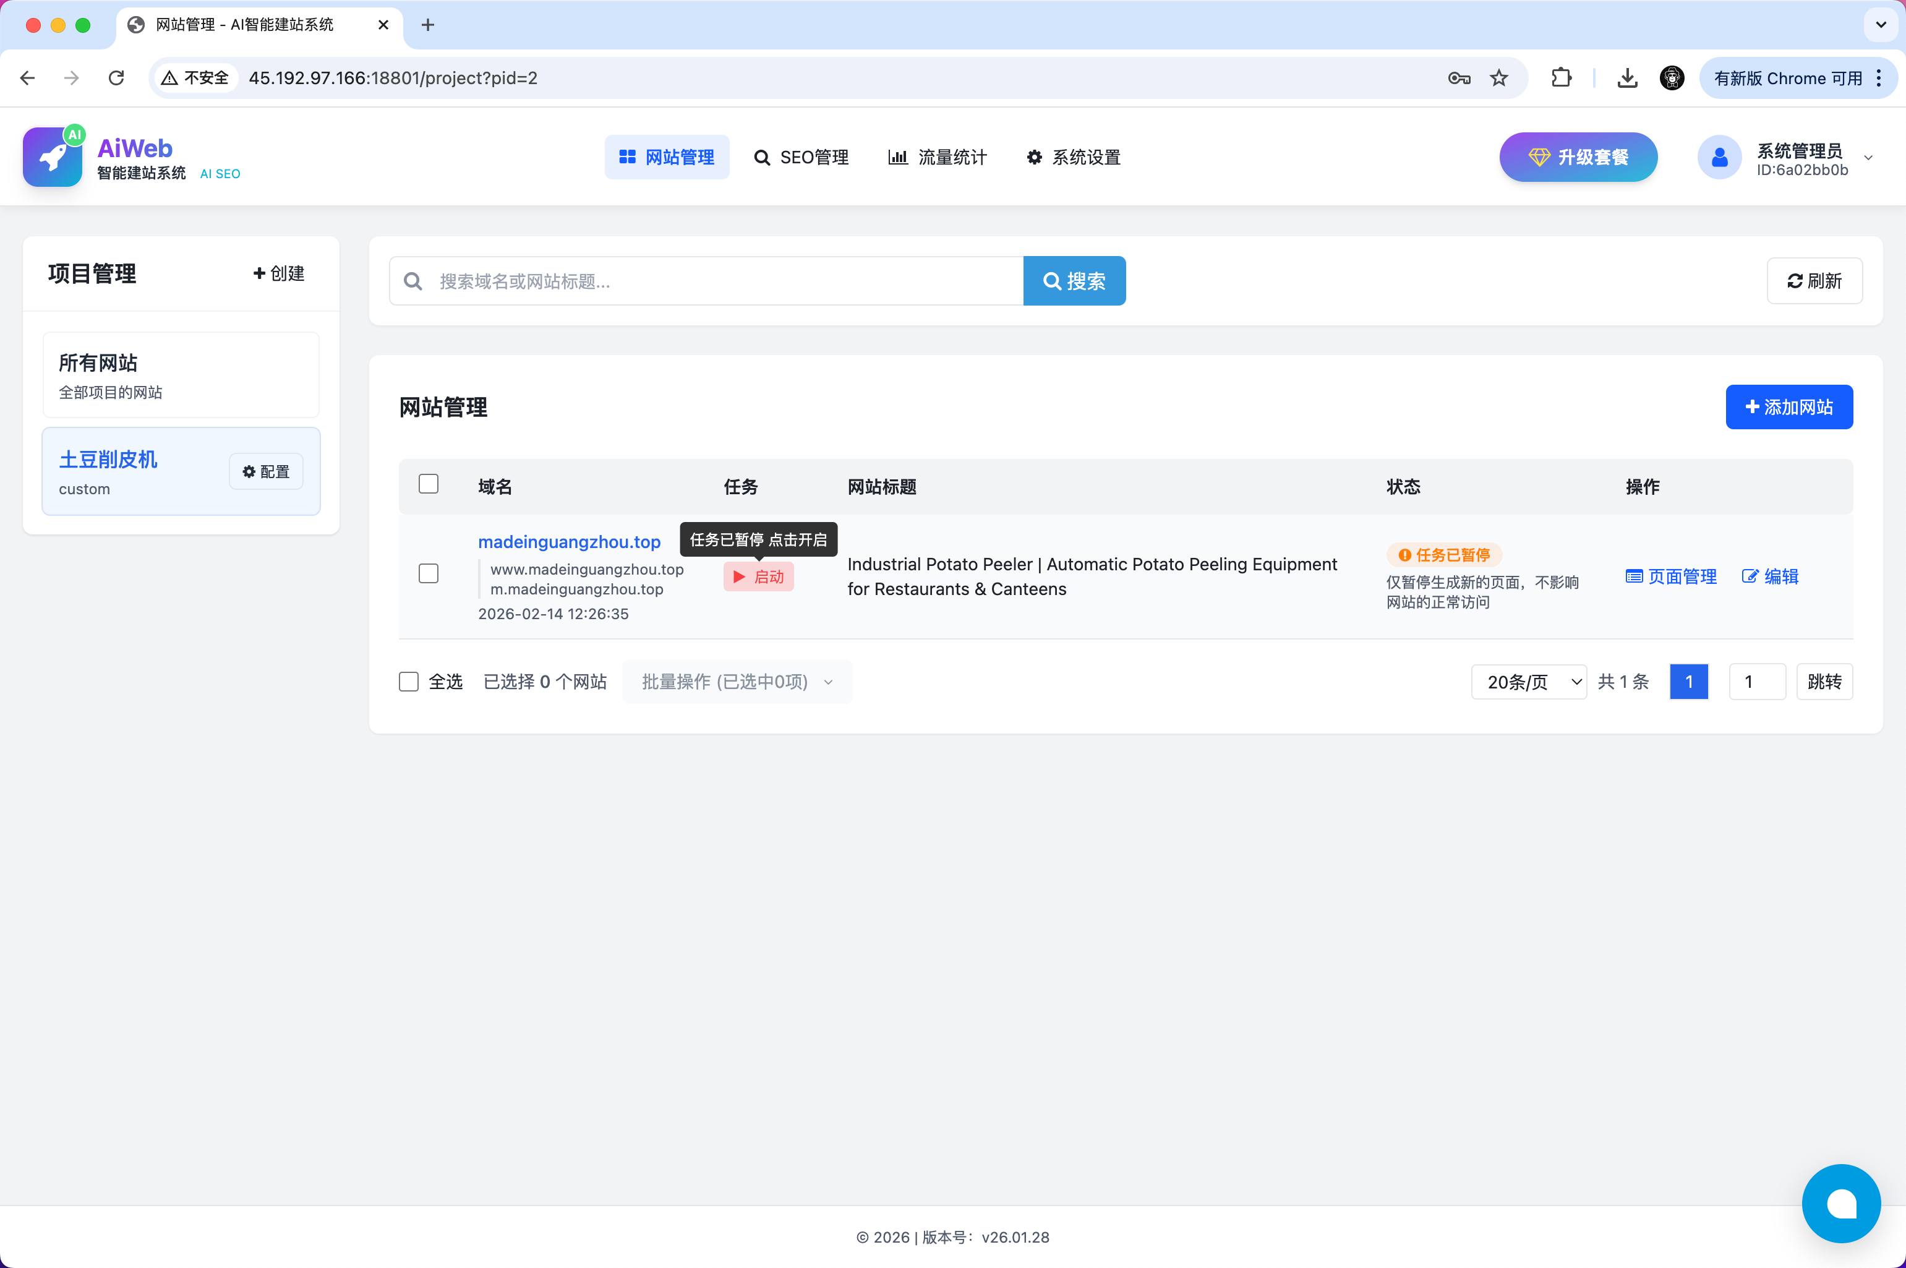Click the 添加网站 button
Viewport: 1906px width, 1268px height.
pos(1788,407)
